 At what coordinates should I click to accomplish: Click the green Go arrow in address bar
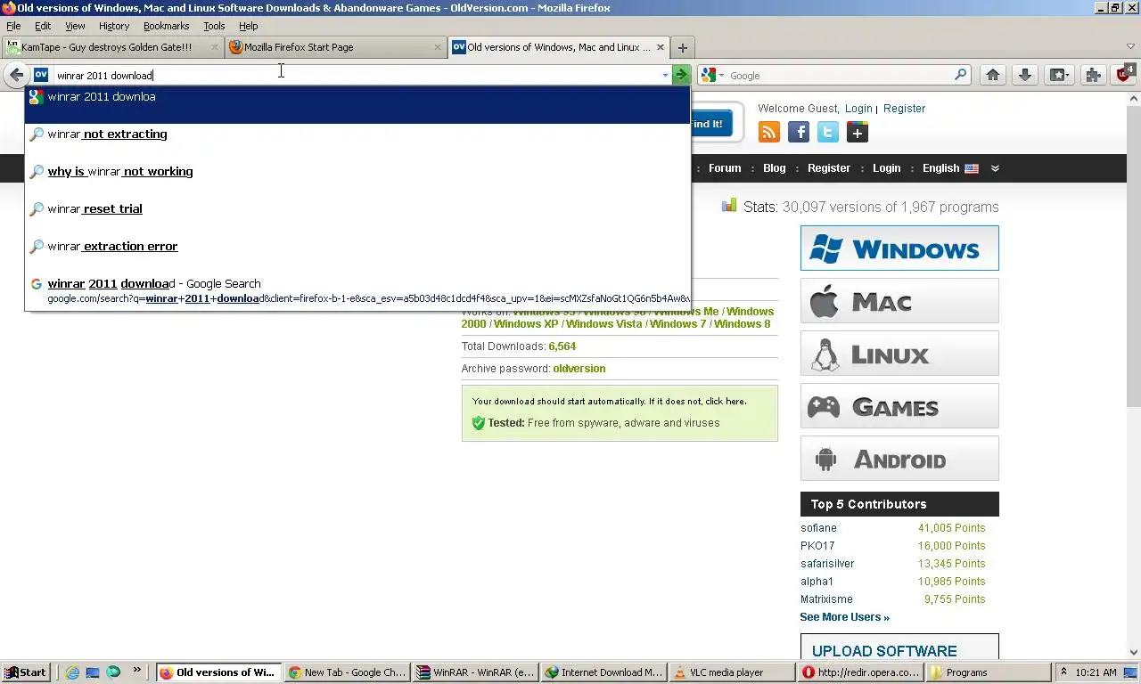tap(681, 76)
